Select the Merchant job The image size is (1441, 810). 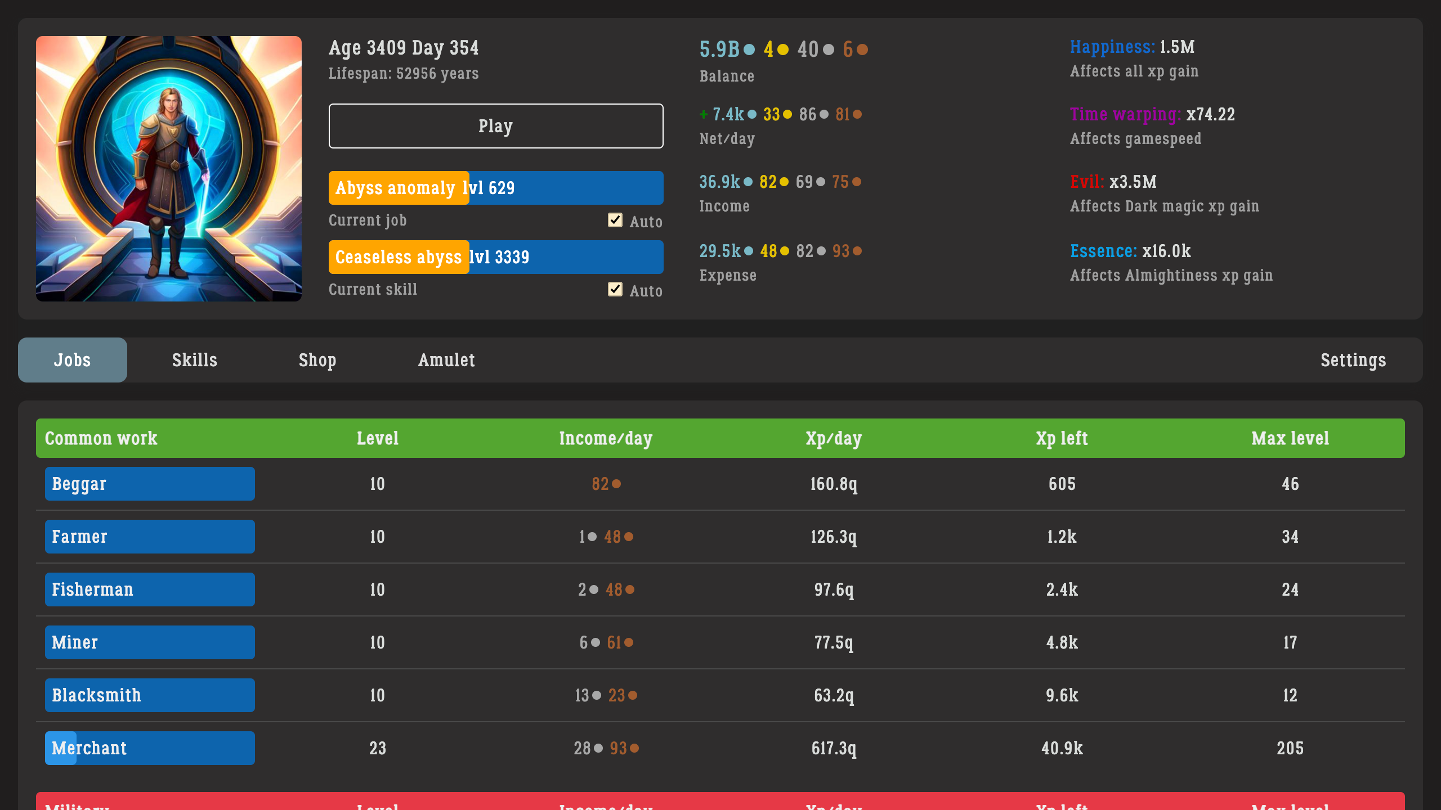pos(149,748)
